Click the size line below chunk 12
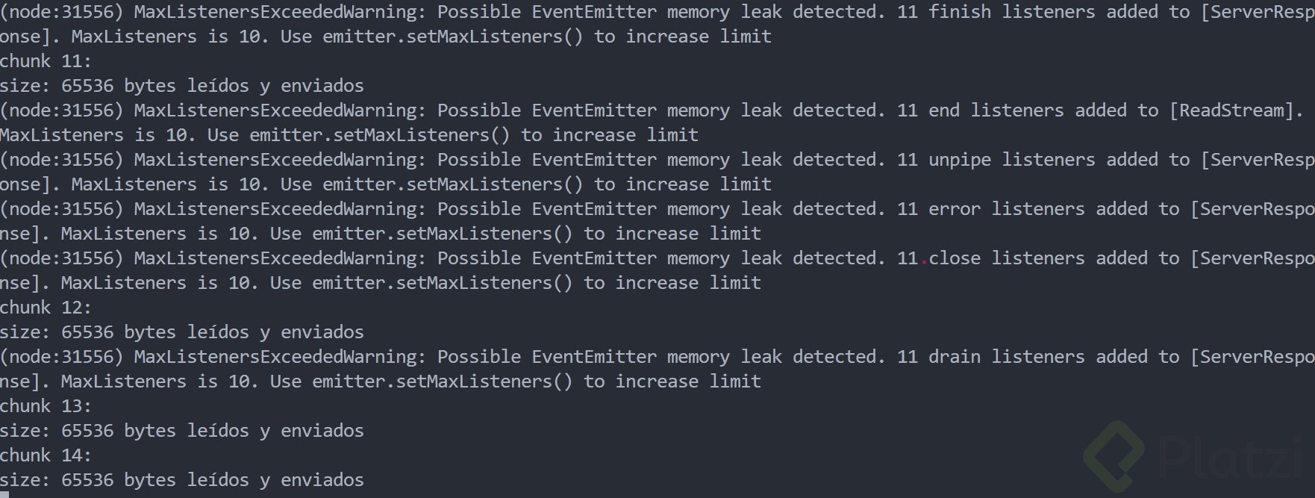This screenshot has height=498, width=1315. pyautogui.click(x=182, y=332)
